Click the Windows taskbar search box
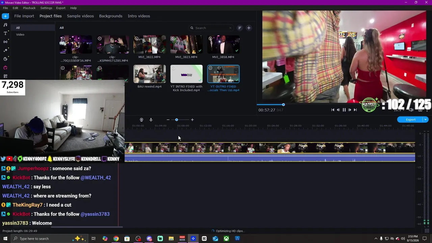 [x=49, y=239]
